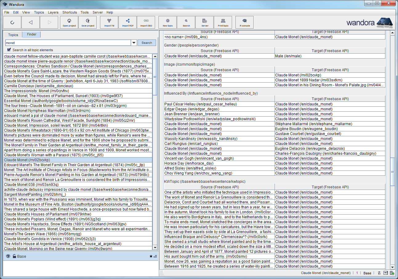Image resolution: width=398 pixels, height=279 pixels.
Task: Click the Import TM icon
Action: click(x=109, y=22)
